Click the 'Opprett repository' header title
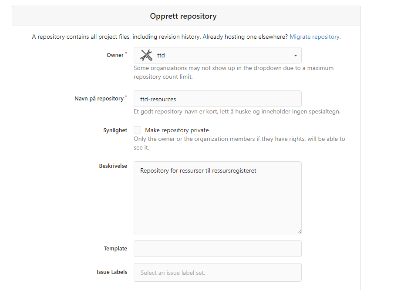The image size is (394, 290). (183, 17)
